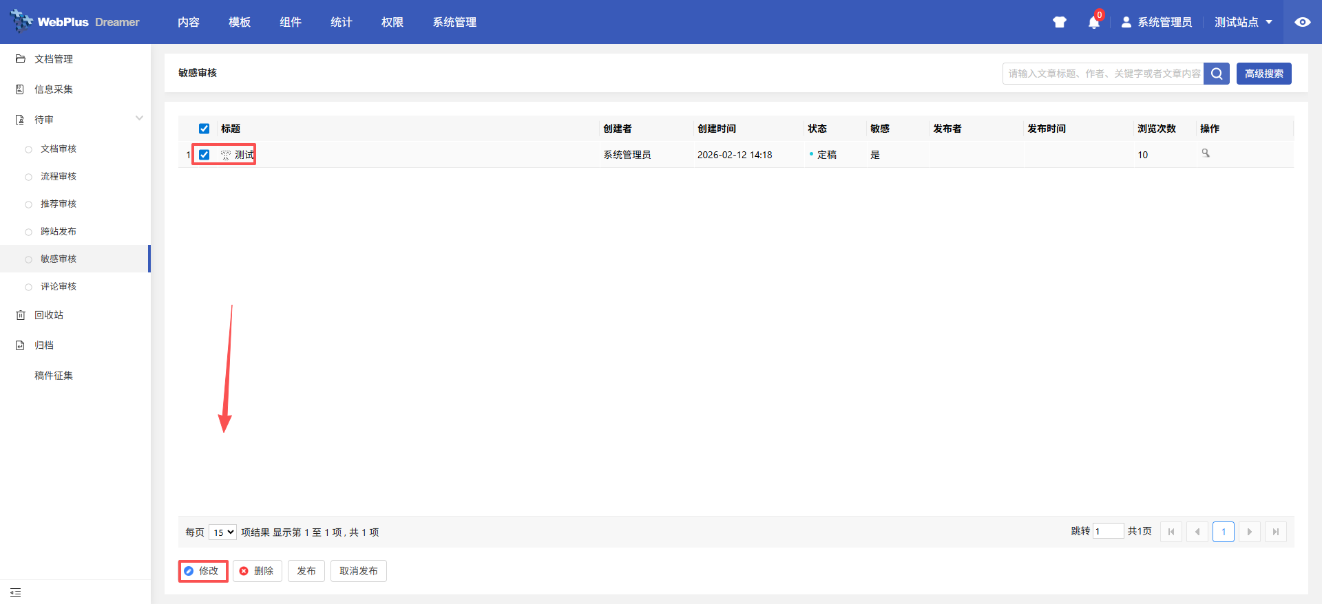Click the notification bell icon
1322x604 pixels.
[x=1093, y=23]
